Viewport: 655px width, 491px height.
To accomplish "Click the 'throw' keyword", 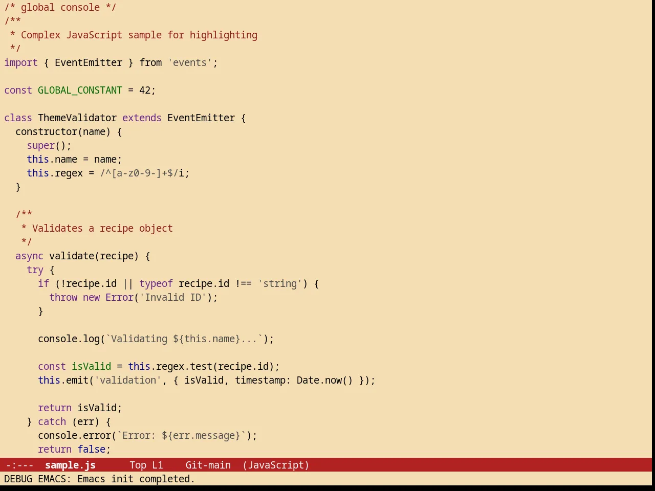I will [63, 297].
